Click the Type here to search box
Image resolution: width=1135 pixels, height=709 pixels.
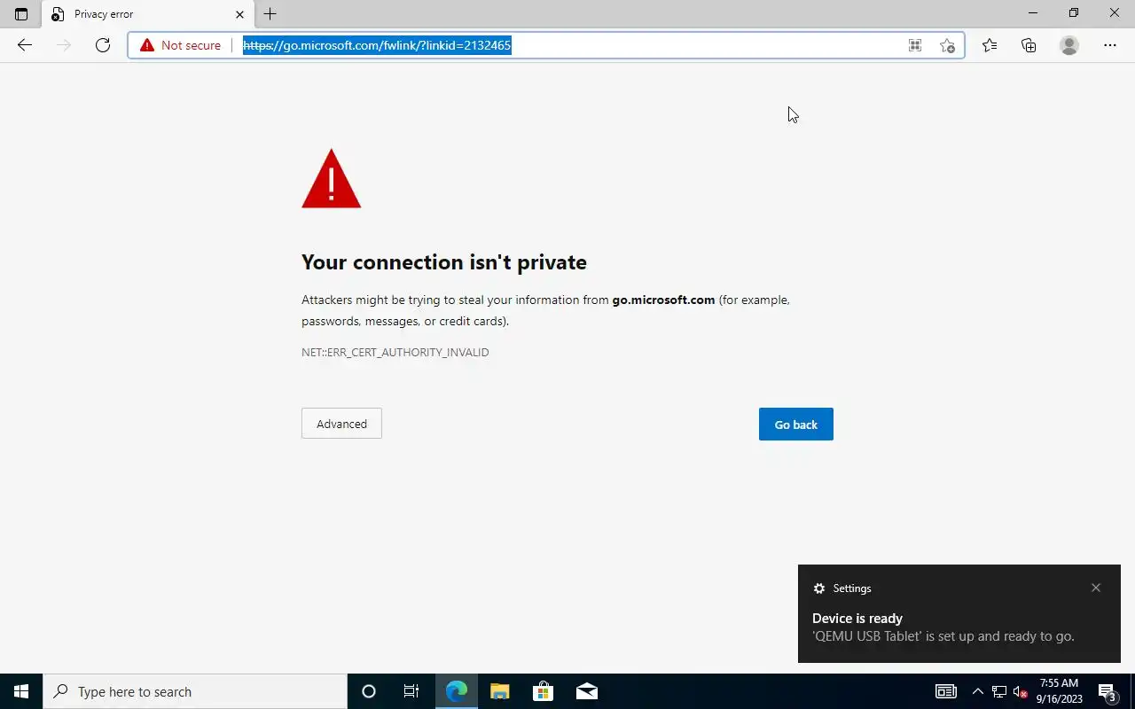[x=195, y=691]
